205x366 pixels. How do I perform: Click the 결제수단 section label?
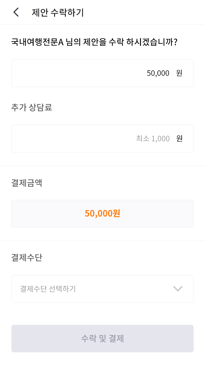coord(27,258)
